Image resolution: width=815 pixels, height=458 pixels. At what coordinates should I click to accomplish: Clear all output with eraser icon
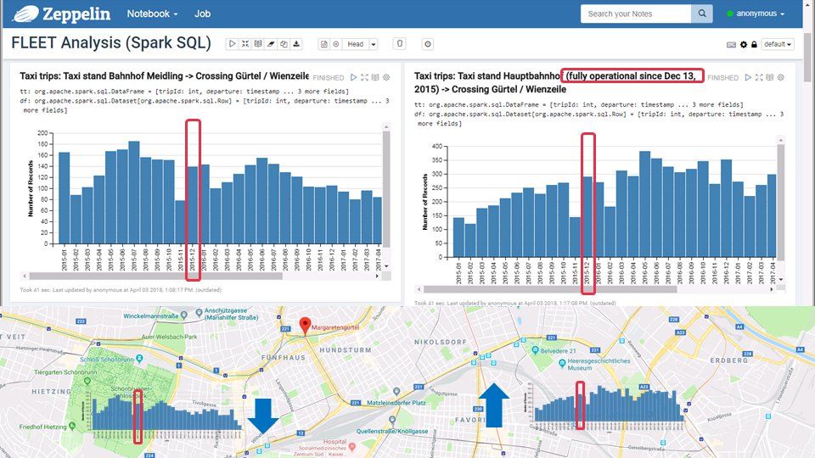point(271,44)
